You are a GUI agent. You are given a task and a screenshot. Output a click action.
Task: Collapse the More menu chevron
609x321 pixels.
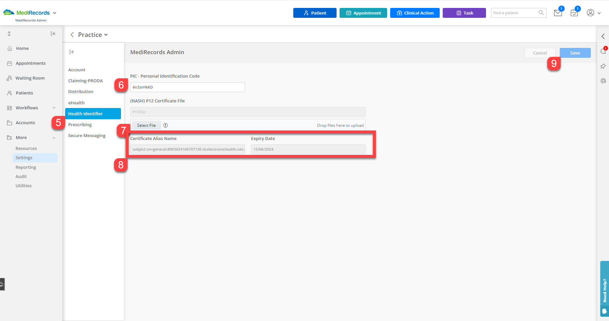(54, 138)
